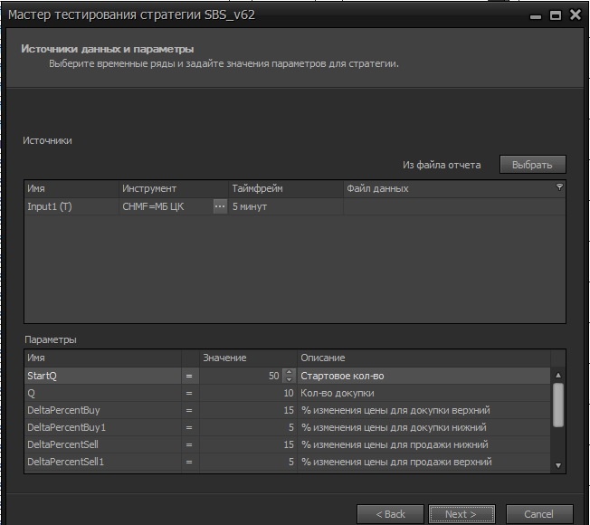The height and width of the screenshot is (525, 590).
Task: Click scroll up arrow in parameters list
Action: pyautogui.click(x=558, y=376)
